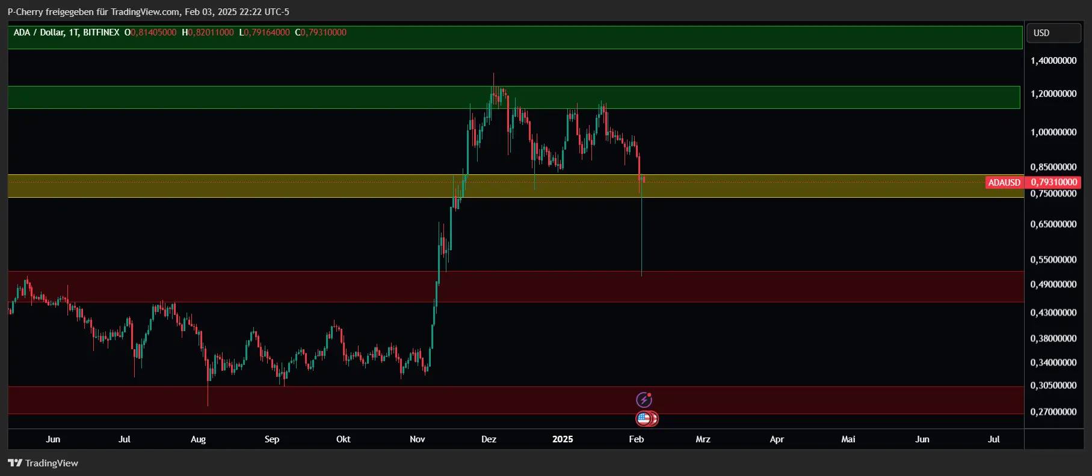Click the Mai label on time axis
Screen dimensions: 1092x476
tap(848, 439)
